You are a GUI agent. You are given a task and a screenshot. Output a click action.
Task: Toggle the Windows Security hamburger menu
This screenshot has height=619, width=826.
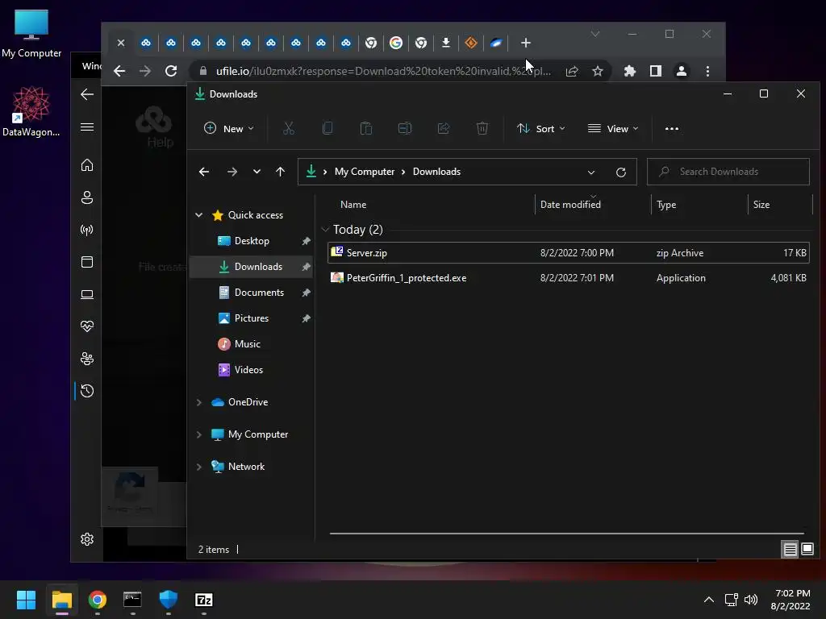(87, 127)
